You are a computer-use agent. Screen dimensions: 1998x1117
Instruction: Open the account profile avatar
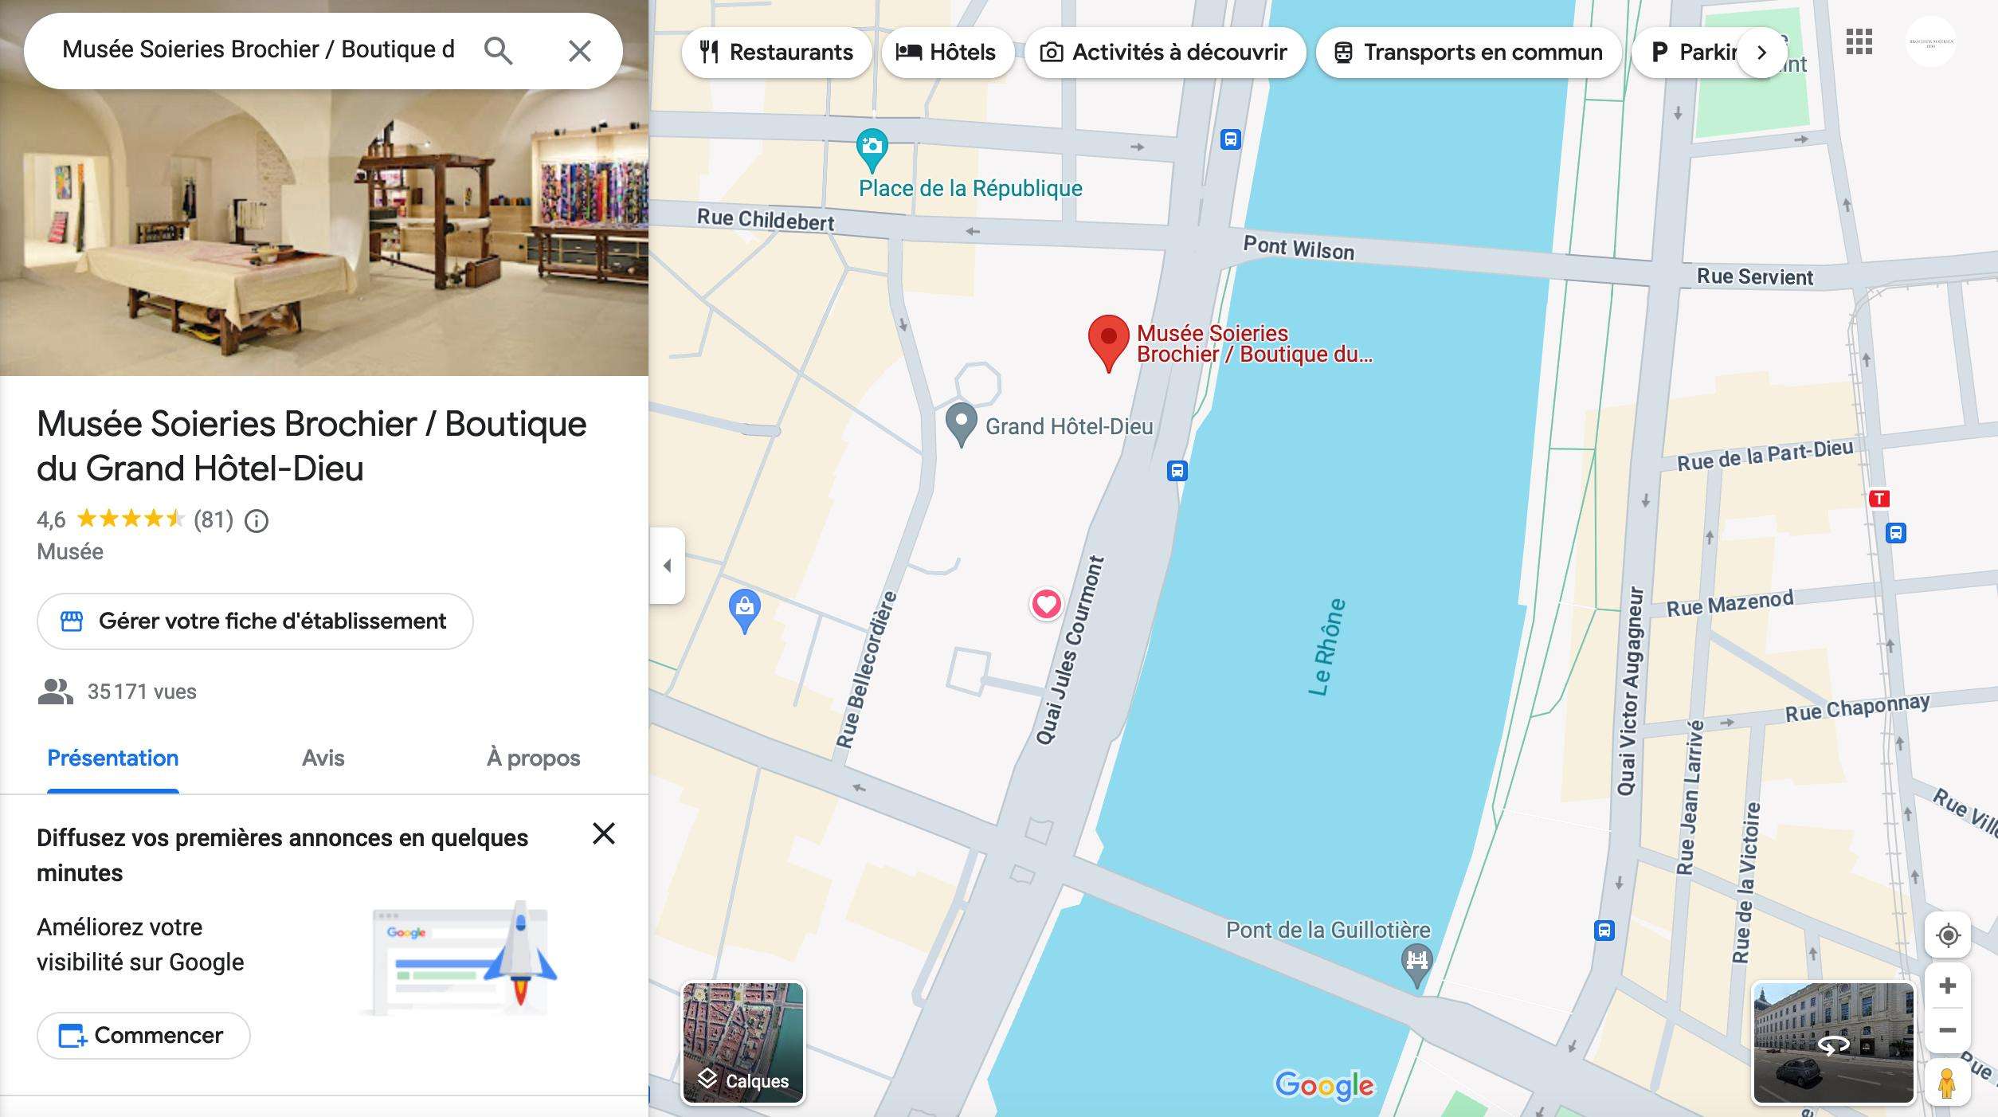(1930, 42)
